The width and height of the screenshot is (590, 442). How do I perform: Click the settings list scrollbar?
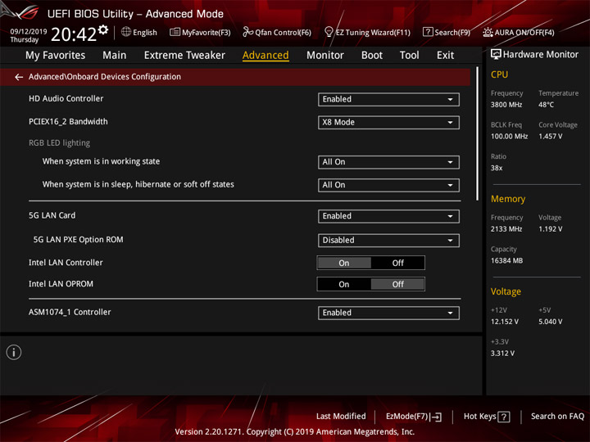point(478,133)
